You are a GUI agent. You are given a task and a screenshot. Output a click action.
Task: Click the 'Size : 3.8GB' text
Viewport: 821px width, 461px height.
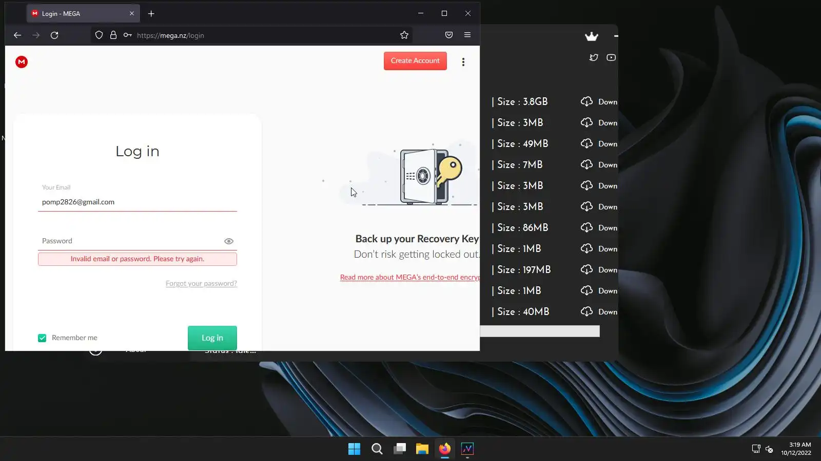pyautogui.click(x=522, y=102)
